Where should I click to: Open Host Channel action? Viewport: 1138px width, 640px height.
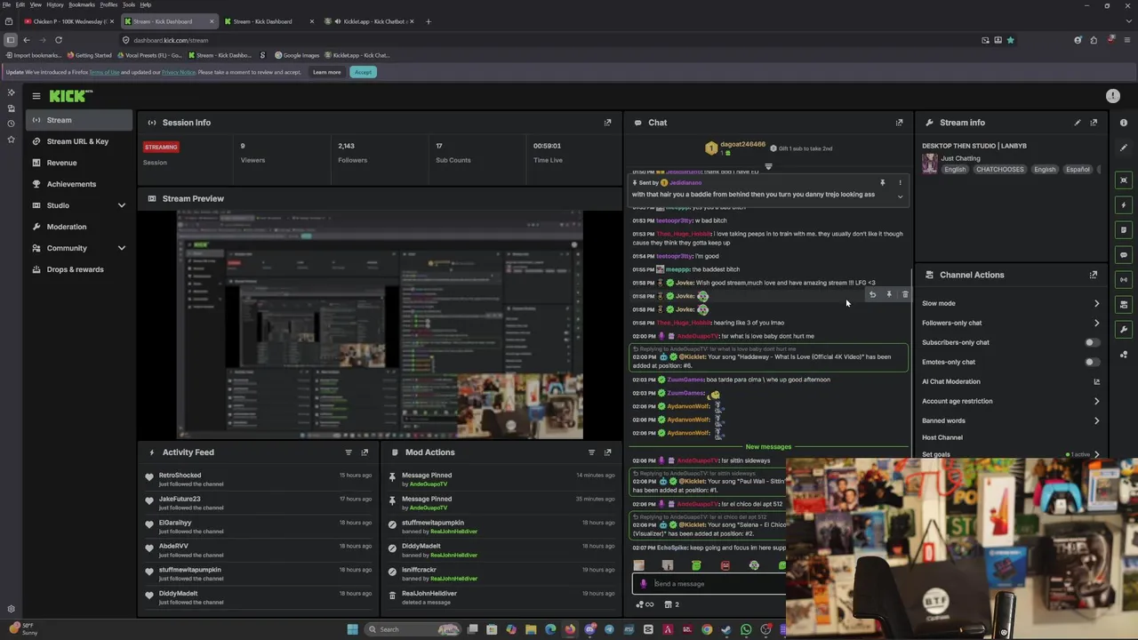942,437
